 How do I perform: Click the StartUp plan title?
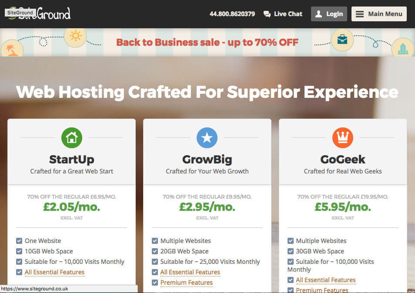pos(72,160)
